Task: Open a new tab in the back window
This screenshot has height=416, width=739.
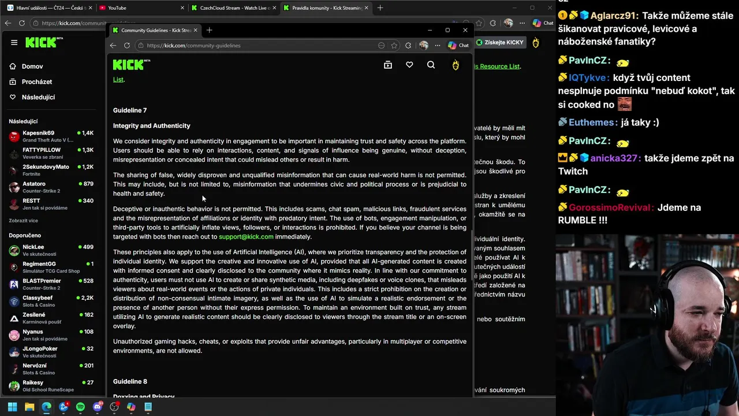Action: tap(380, 8)
